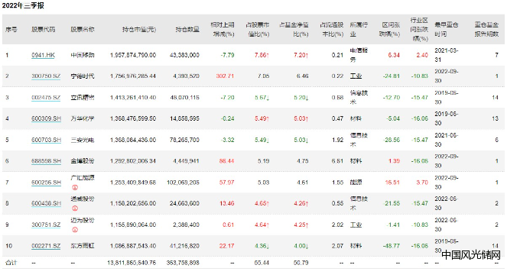Click the industry change value 2.40
The height and width of the screenshot is (278, 507).
(x=422, y=55)
